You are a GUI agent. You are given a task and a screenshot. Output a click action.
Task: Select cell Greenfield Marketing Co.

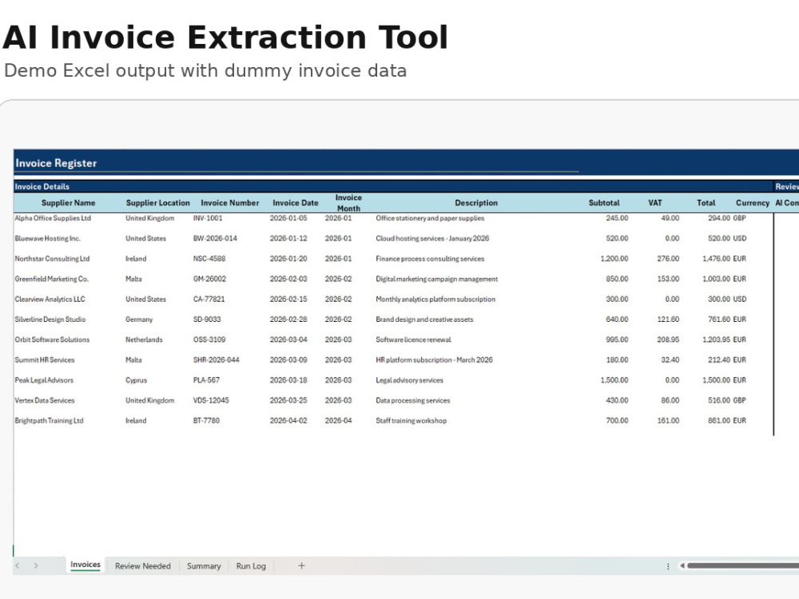52,279
